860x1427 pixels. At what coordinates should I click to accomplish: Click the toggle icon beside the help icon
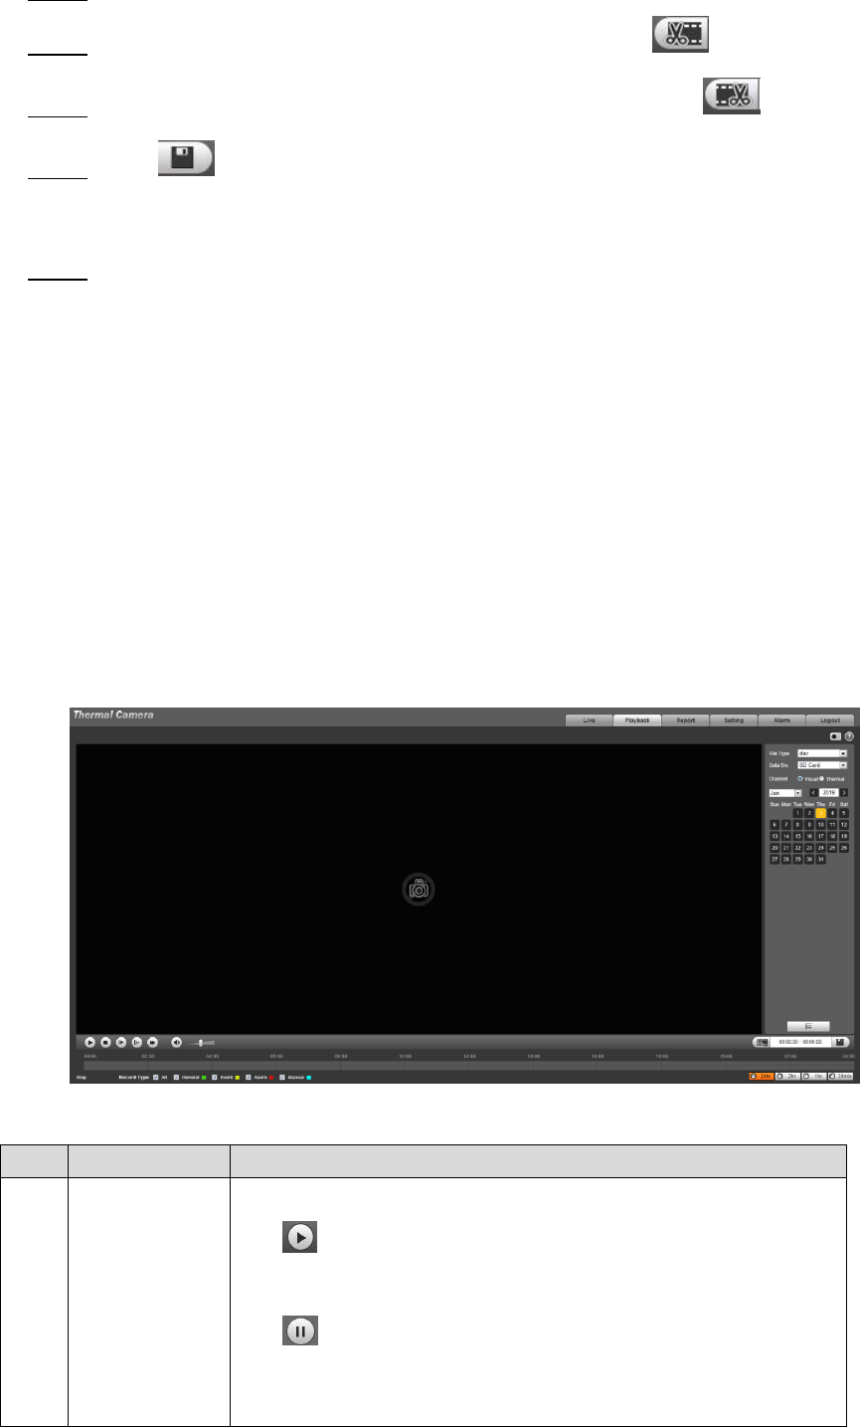click(835, 734)
